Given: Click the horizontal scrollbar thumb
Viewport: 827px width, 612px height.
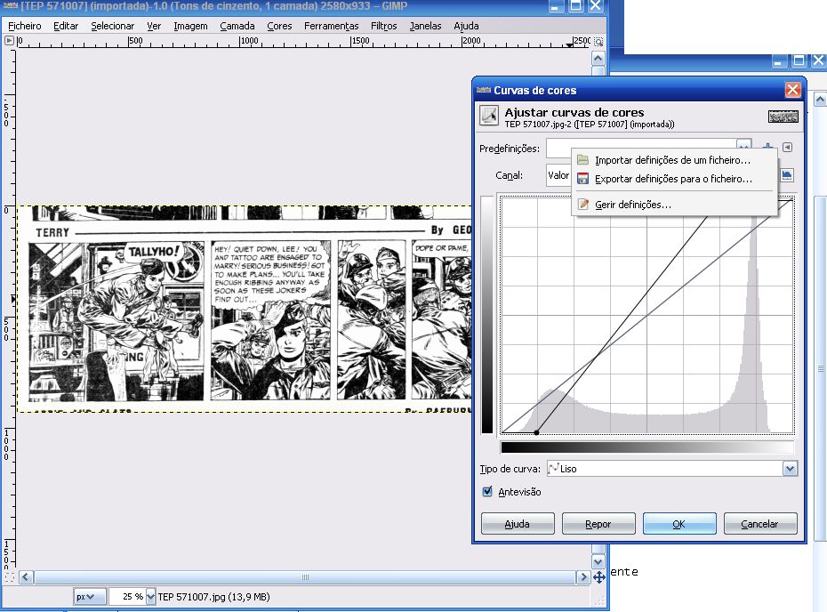Looking at the screenshot, I should [x=304, y=577].
